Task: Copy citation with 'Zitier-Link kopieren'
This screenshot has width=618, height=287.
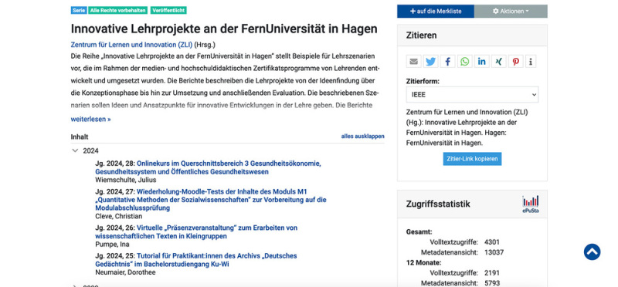Action: 472,159
